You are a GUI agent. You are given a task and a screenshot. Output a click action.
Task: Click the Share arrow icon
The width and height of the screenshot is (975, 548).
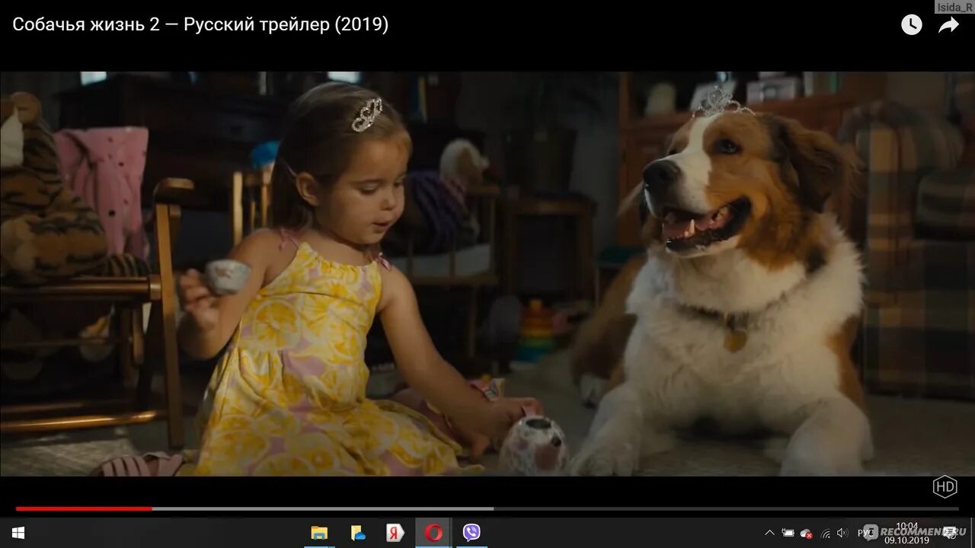point(948,25)
